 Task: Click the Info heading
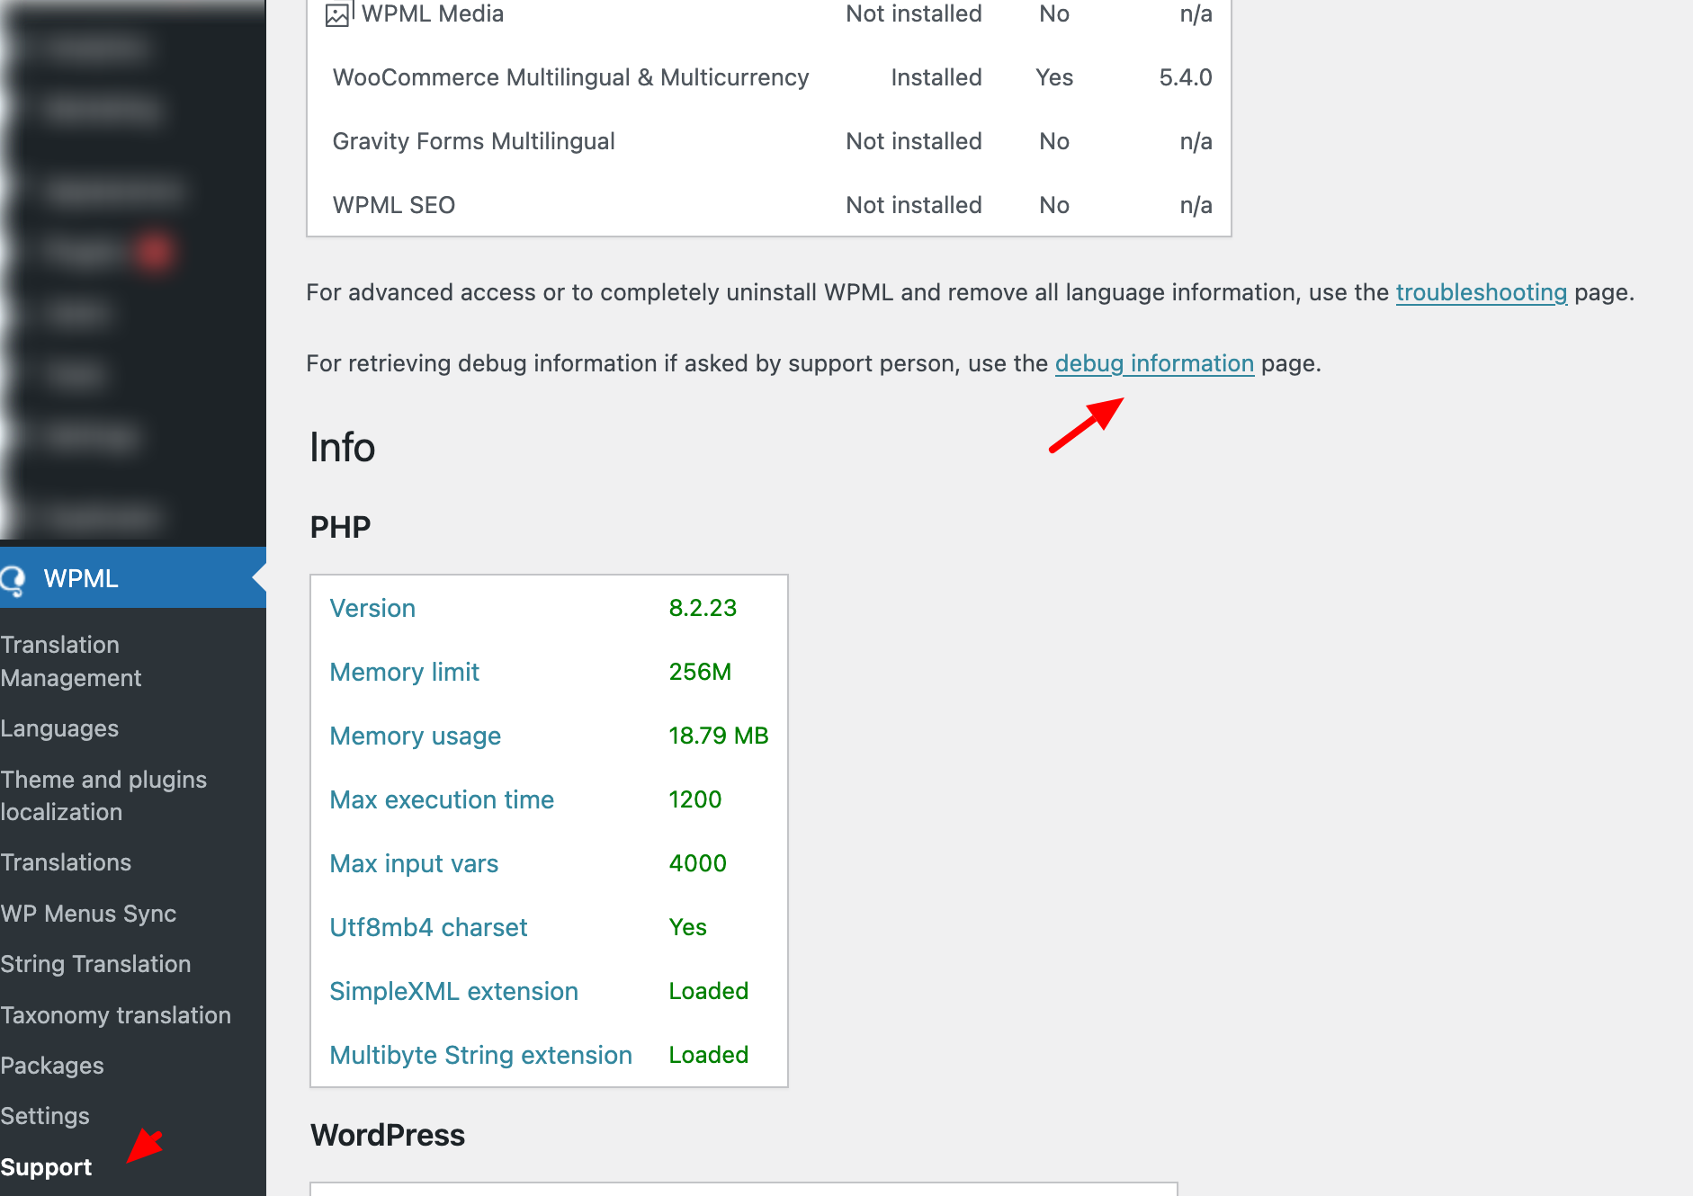tap(342, 447)
